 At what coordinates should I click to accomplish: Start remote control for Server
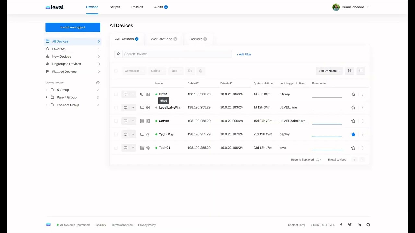point(125,121)
